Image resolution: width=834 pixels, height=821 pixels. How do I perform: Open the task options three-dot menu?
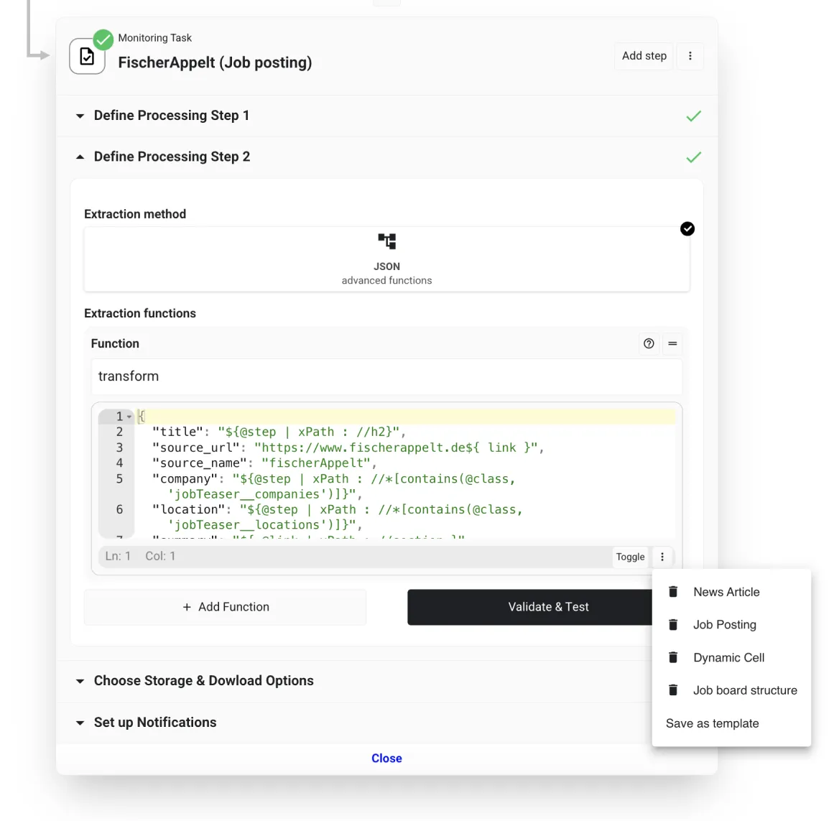[690, 56]
